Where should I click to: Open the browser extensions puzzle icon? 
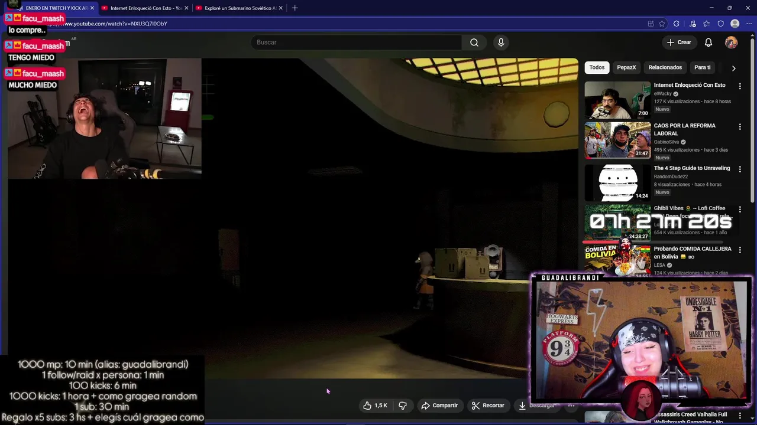(677, 24)
